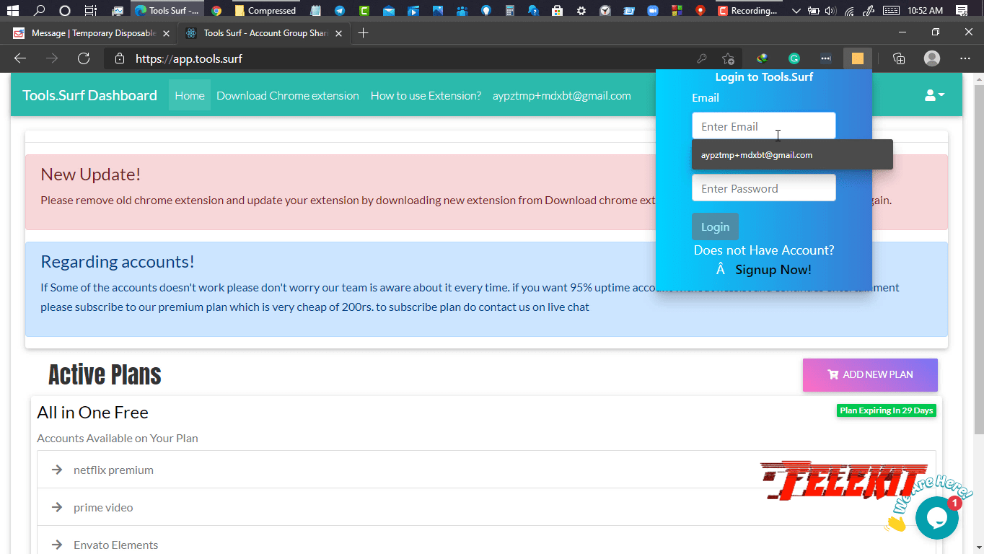The image size is (984, 554).
Task: Open the Recording taskbar button
Action: click(x=748, y=10)
